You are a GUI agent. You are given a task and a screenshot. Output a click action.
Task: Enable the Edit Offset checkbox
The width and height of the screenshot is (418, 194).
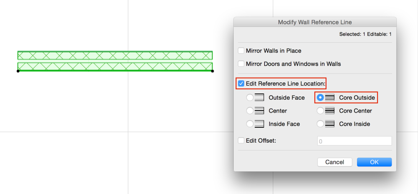pyautogui.click(x=241, y=141)
